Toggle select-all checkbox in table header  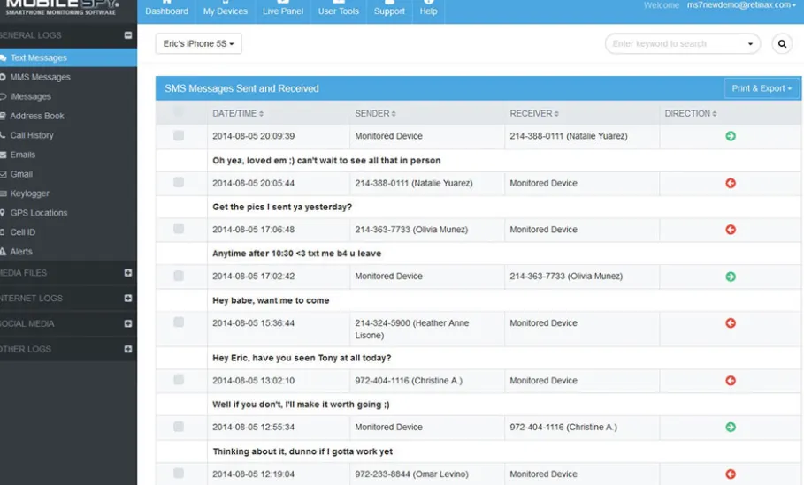[179, 111]
